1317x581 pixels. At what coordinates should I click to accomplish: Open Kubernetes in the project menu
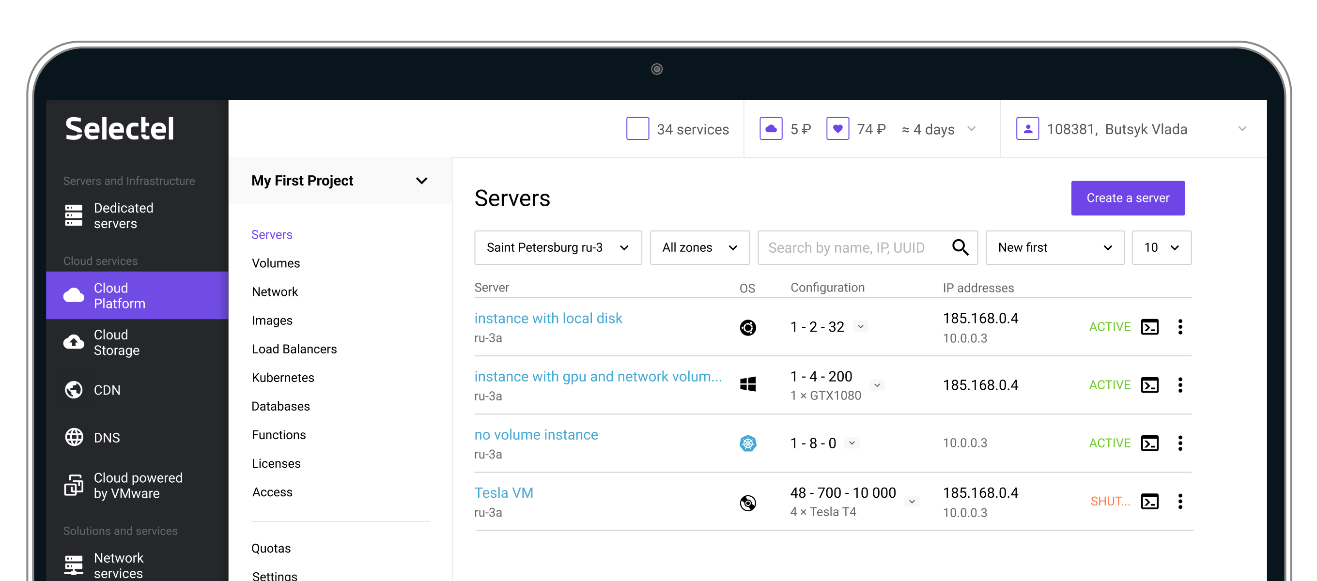283,378
